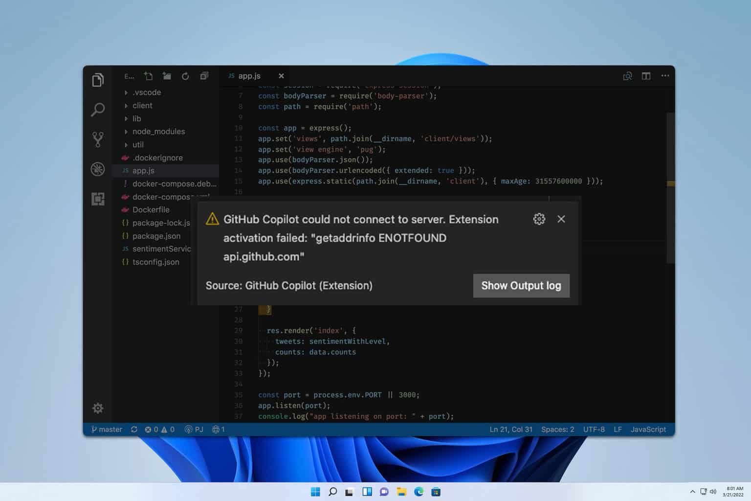Open Microsoft Store from the taskbar
The width and height of the screenshot is (751, 501).
[436, 492]
